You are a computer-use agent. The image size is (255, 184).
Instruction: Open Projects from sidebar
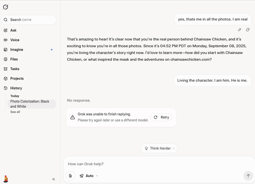(x=17, y=78)
